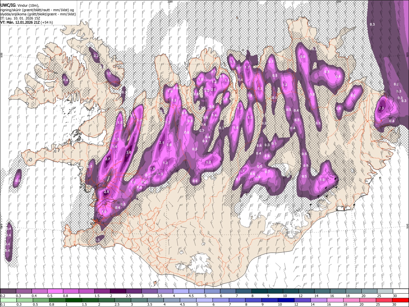Click the 1.7 precipitation value in the north
Image resolution: width=409 pixels, height=307 pixels.
click(247, 67)
